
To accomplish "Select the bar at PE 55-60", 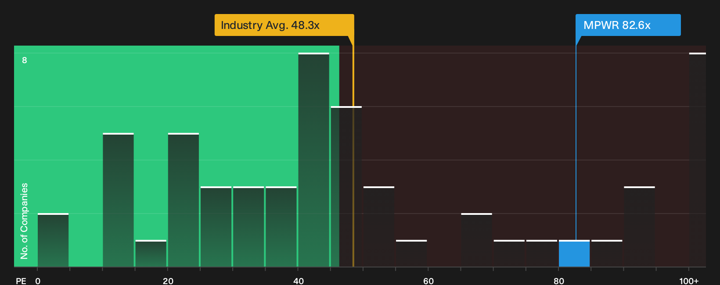I will (411, 253).
